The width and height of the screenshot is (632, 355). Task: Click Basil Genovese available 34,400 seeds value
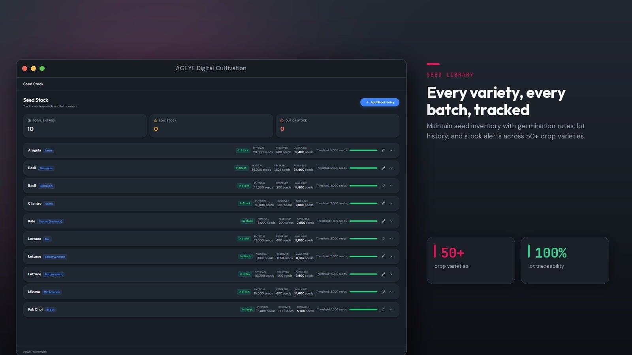tap(303, 170)
